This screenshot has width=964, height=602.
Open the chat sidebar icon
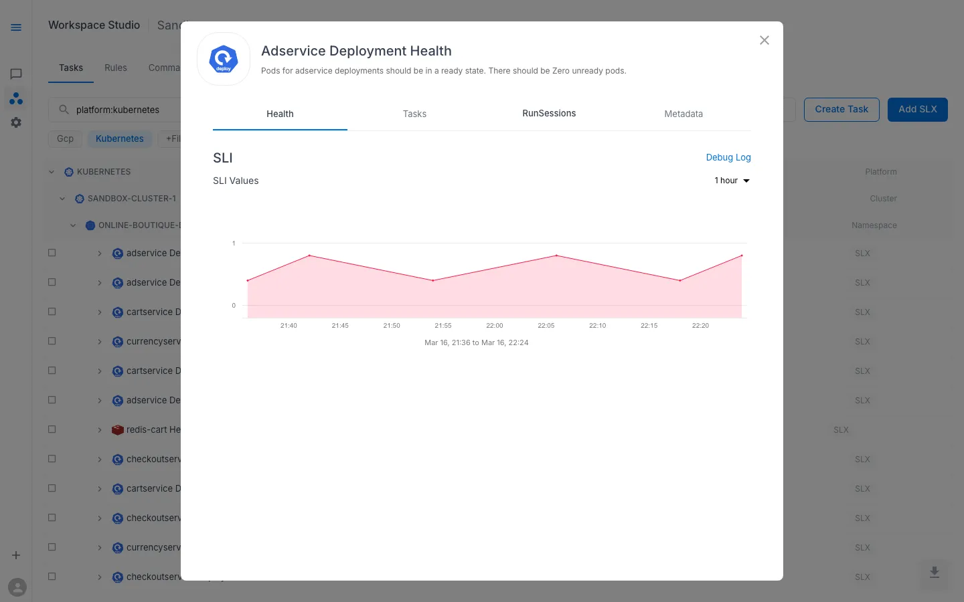pyautogui.click(x=16, y=74)
